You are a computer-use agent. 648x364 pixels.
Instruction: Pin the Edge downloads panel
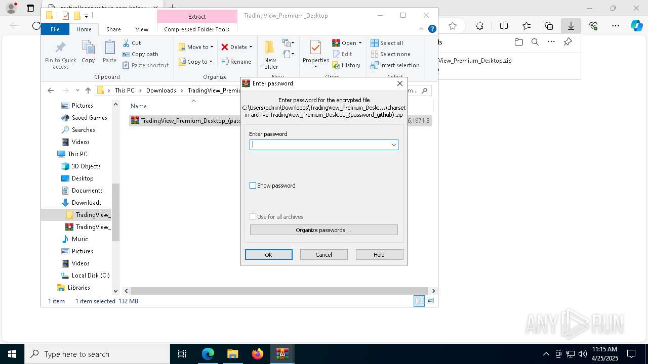tap(568, 42)
